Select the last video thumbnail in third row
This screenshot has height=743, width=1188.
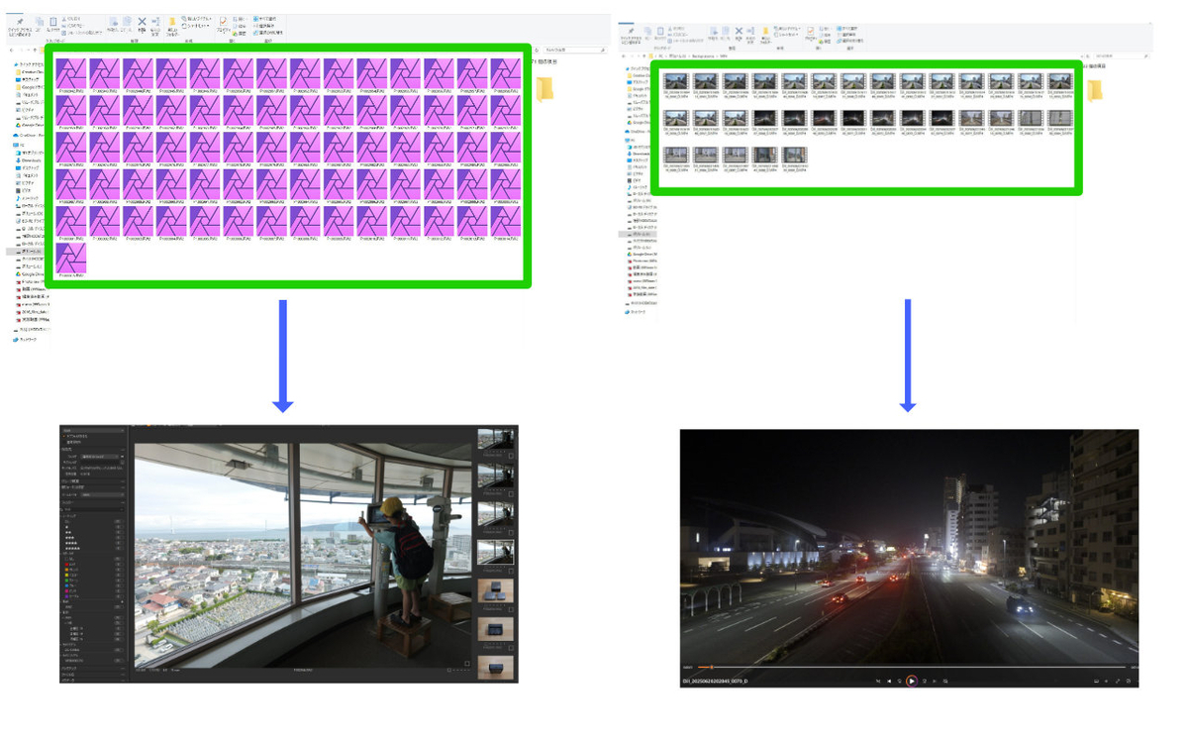coord(794,158)
